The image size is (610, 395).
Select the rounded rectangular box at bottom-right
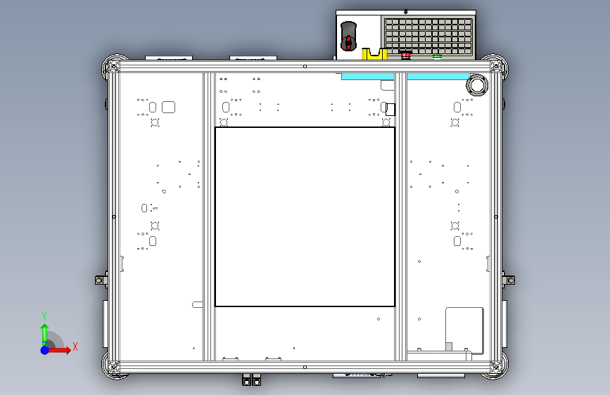464,330
